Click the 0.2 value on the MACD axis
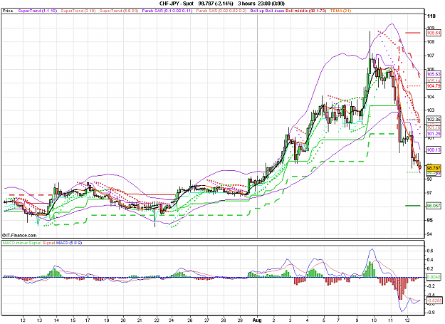The width and height of the screenshot is (445, 324). pyautogui.click(x=430, y=268)
